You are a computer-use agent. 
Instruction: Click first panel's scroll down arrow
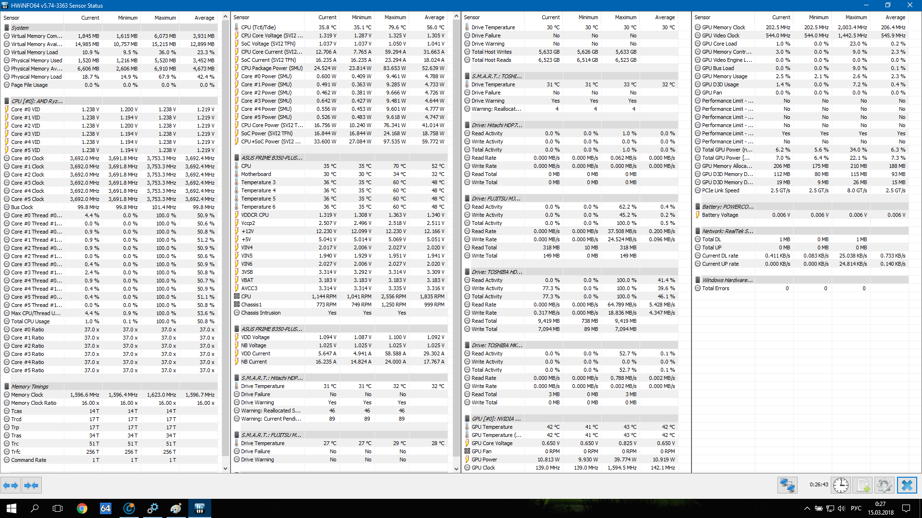click(225, 468)
